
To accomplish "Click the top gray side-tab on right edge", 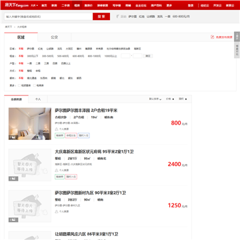I will pos(237,37).
